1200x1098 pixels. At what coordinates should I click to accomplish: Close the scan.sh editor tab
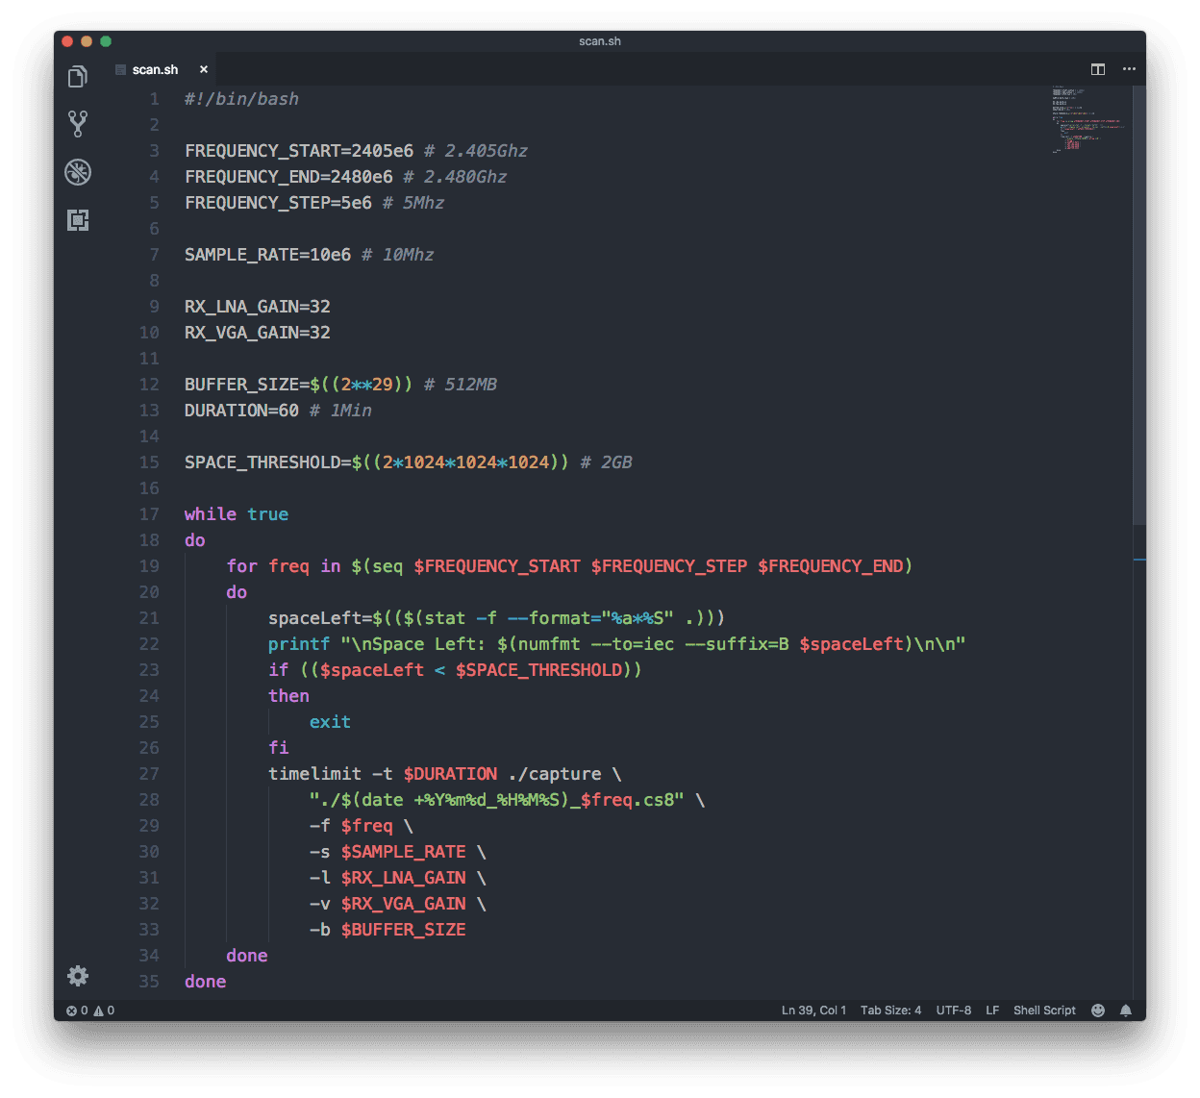[204, 69]
